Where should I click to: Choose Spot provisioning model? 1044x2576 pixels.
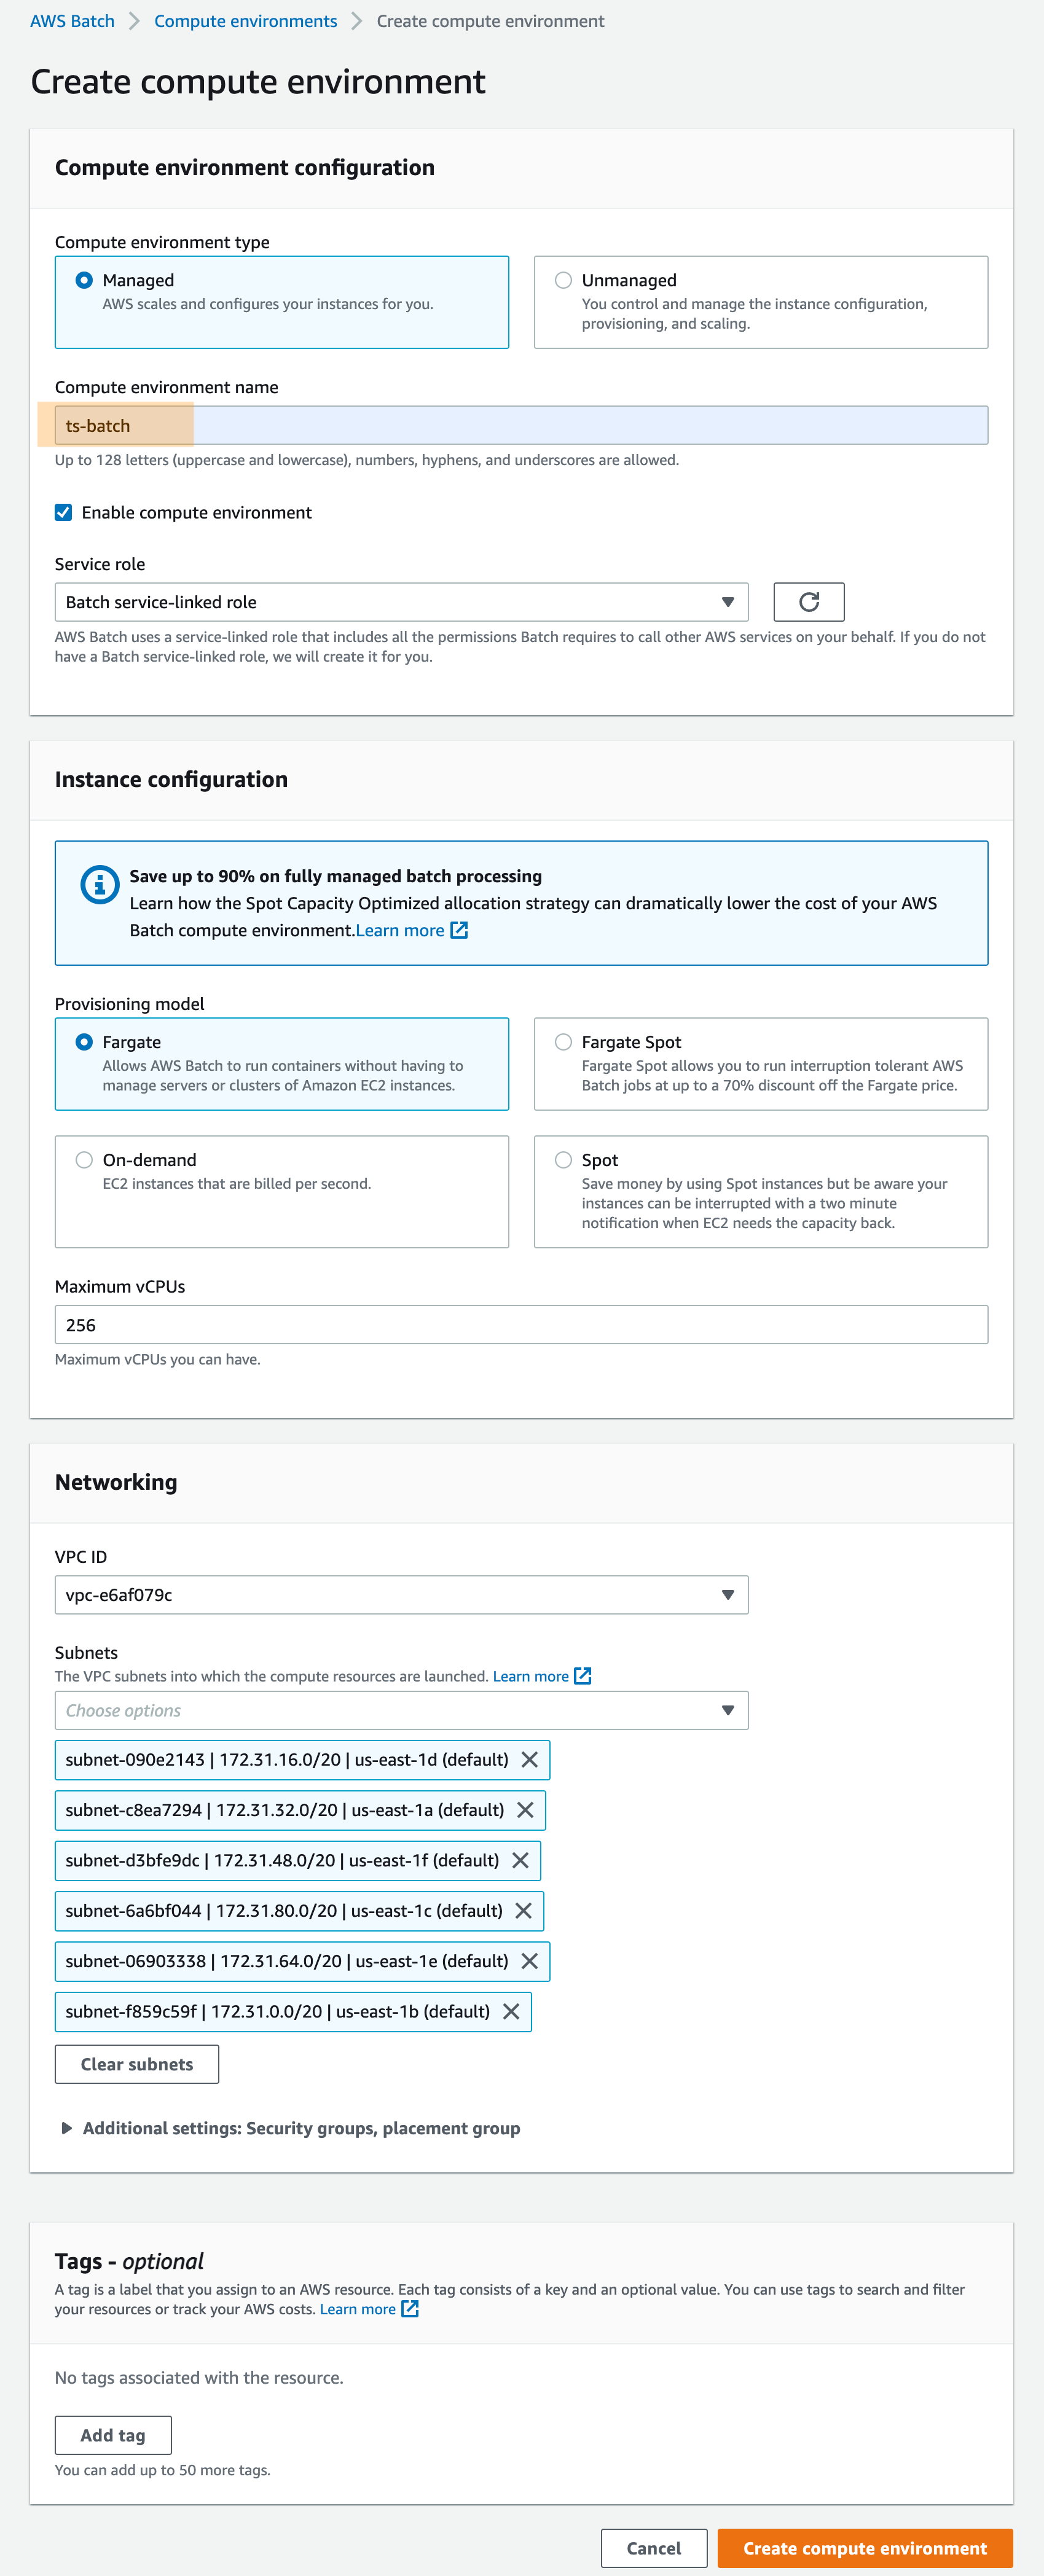tap(563, 1160)
